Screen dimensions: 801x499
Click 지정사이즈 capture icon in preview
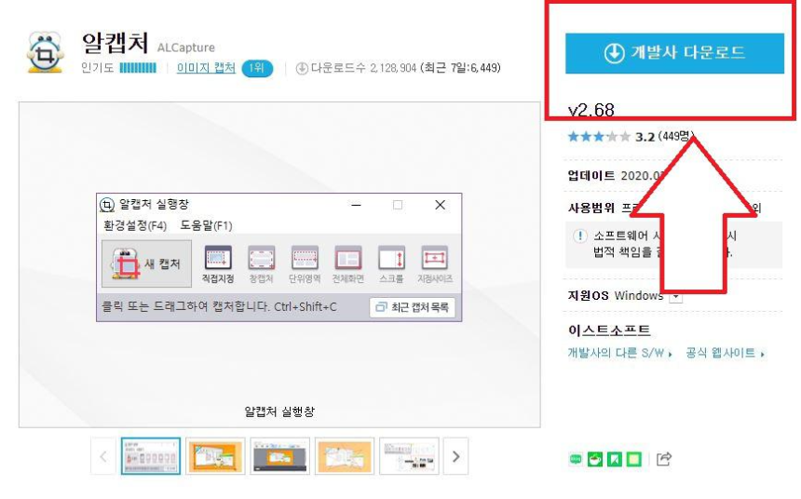coord(435,264)
